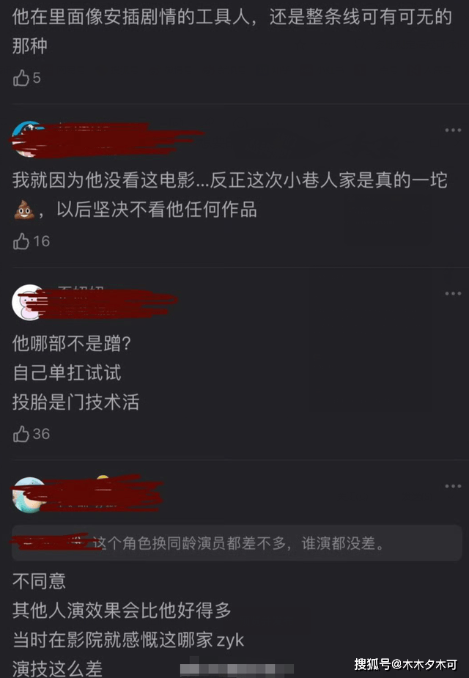Click the 36 like count number
Viewport: 469px width, 678px height.
pyautogui.click(x=42, y=434)
